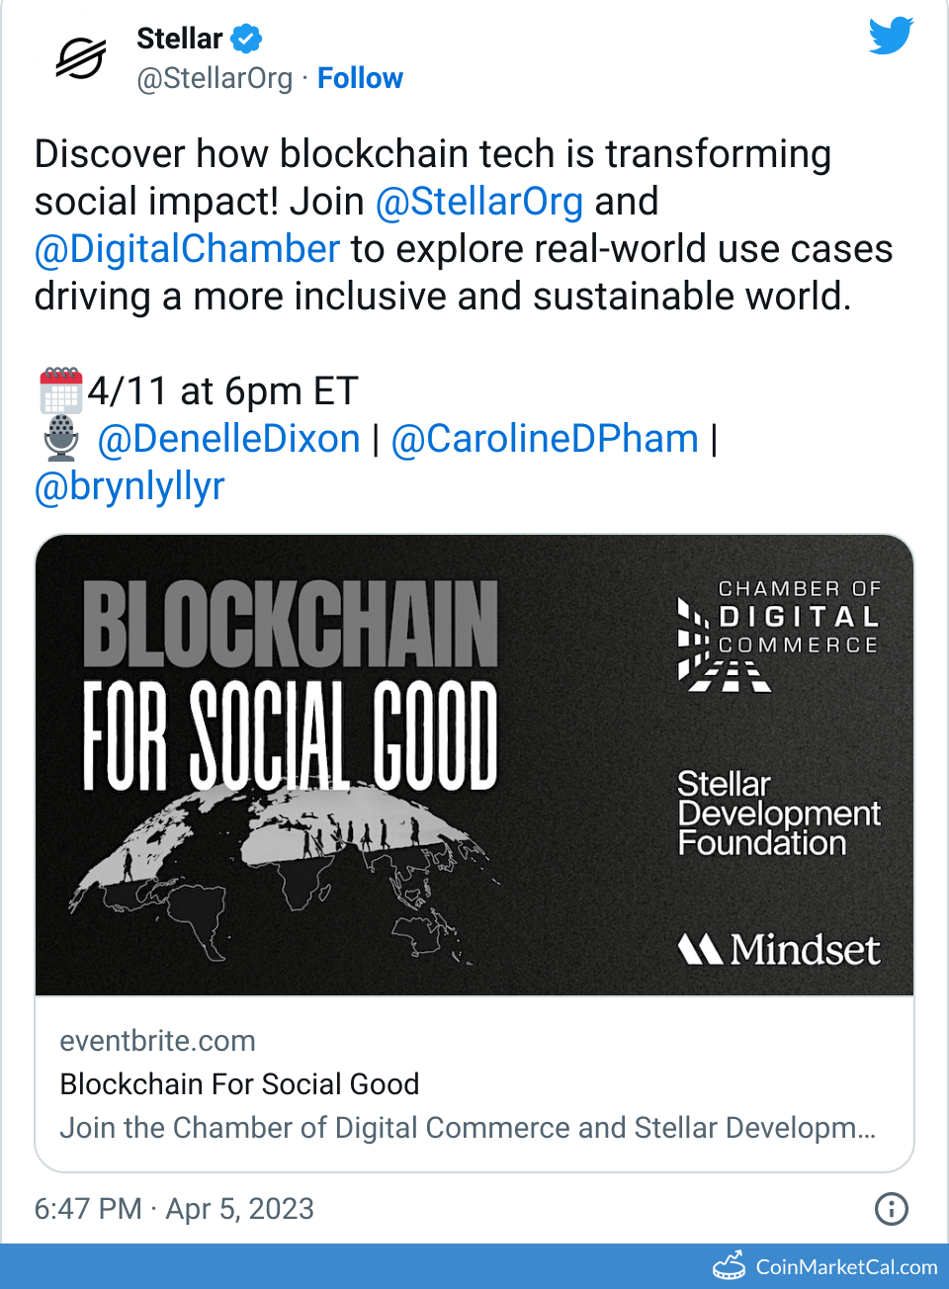Open the @brynlyllyr mention link
949x1289 pixels.
click(129, 486)
